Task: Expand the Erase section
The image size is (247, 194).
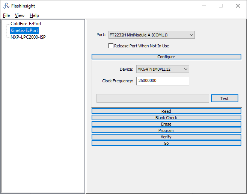Action: point(166,124)
